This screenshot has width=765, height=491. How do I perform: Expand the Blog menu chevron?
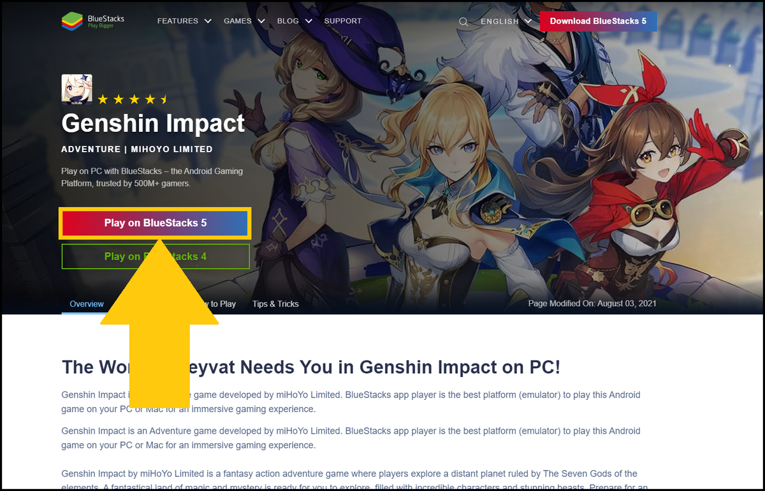(309, 21)
